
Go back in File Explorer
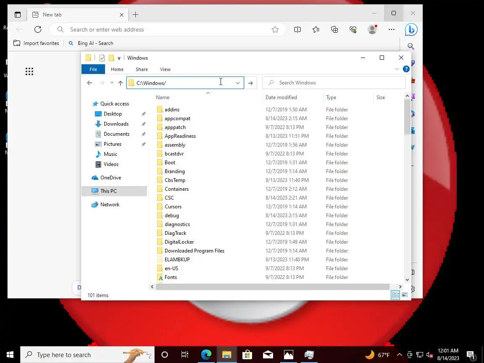click(x=89, y=83)
